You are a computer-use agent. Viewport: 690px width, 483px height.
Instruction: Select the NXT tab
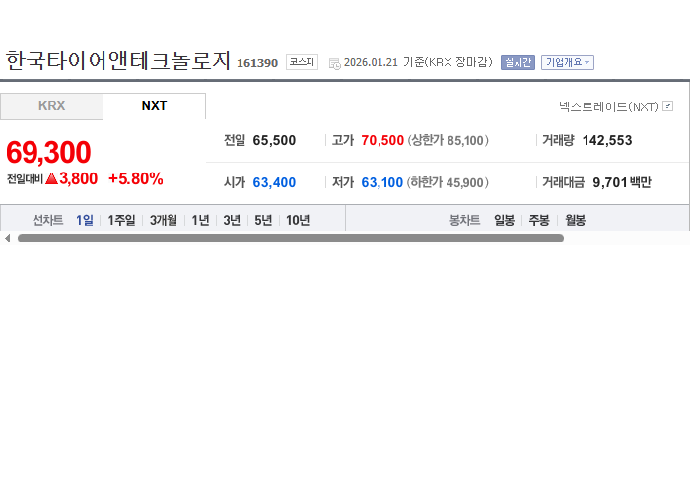[154, 106]
